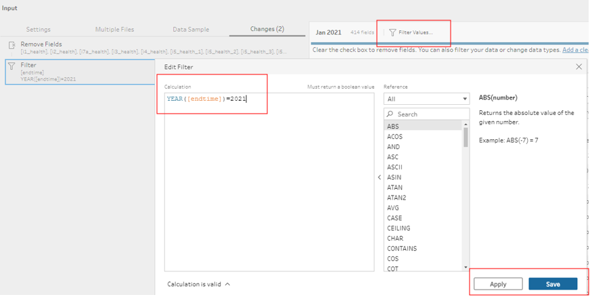Click the Filter Values funnel icon
590x297 pixels.
(x=392, y=32)
